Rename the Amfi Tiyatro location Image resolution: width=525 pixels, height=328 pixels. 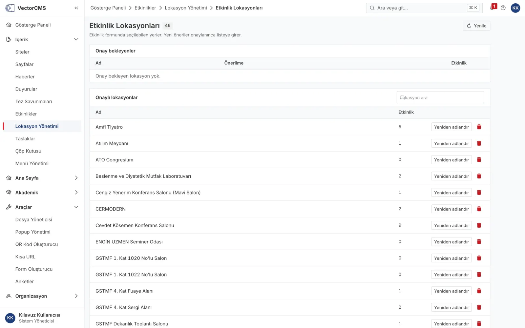[x=451, y=127]
